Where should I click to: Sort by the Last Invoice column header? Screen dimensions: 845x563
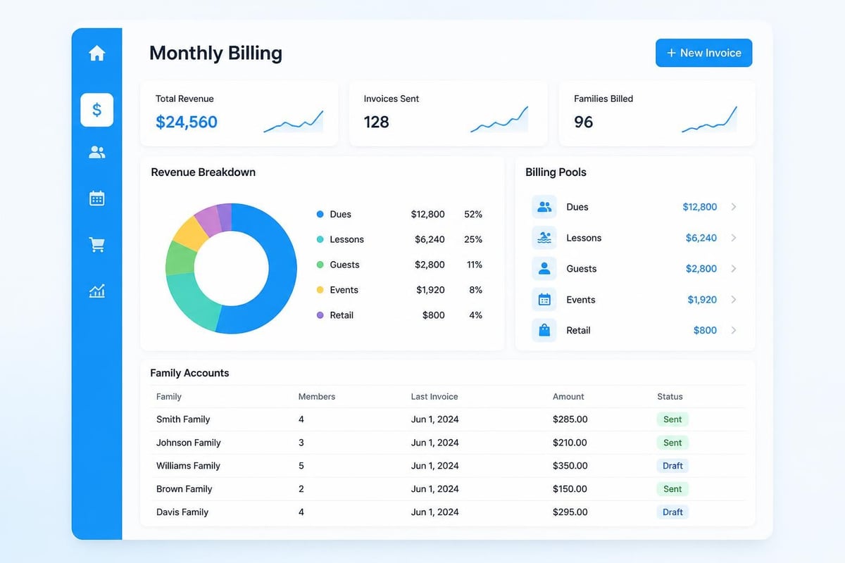coord(434,397)
